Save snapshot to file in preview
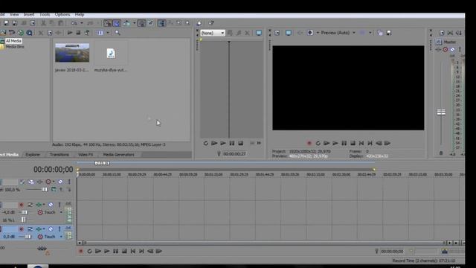Image resolution: width=476 pixels, height=268 pixels. point(389,33)
